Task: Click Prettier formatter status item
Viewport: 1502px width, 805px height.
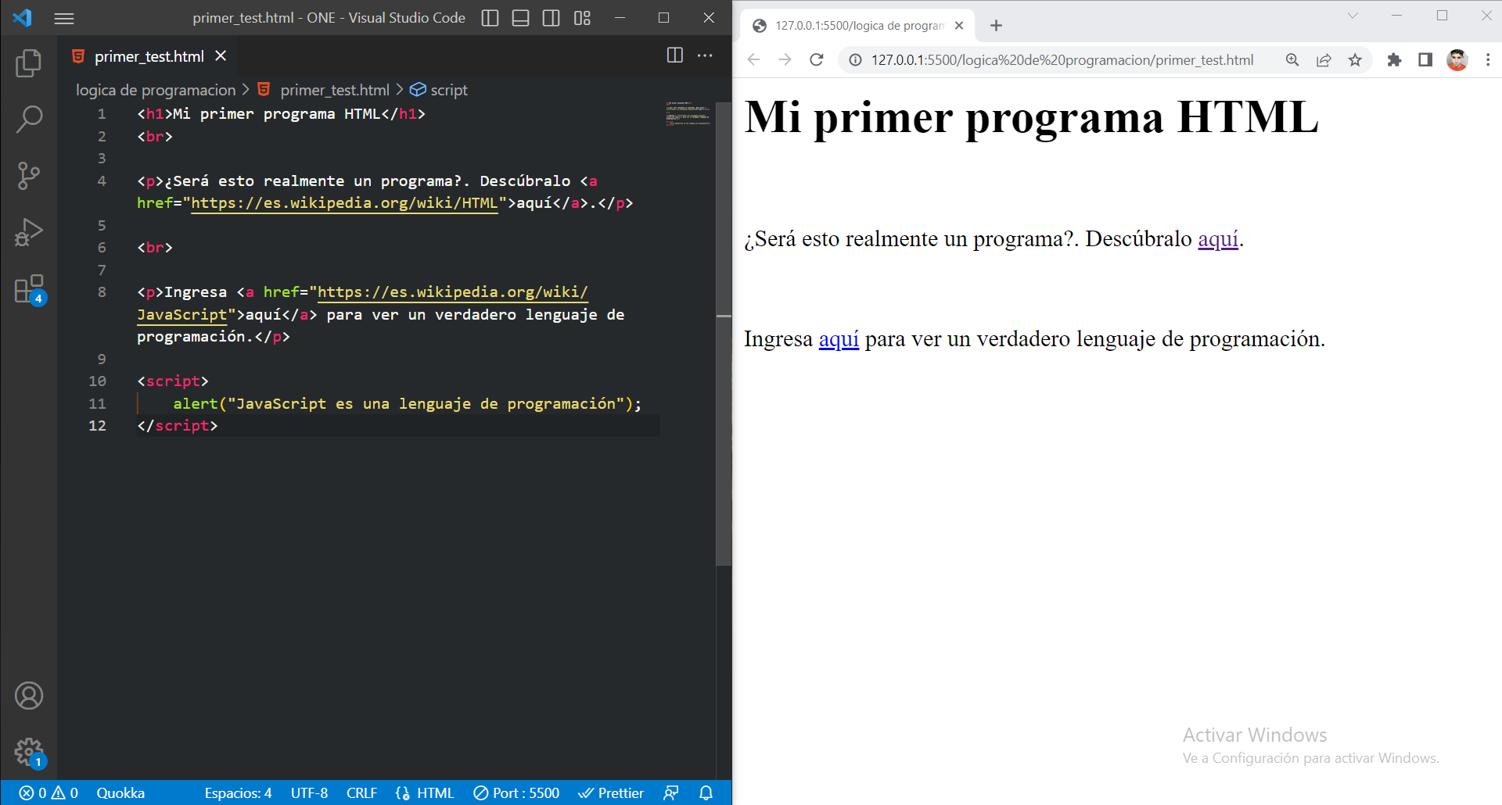Action: 610,792
